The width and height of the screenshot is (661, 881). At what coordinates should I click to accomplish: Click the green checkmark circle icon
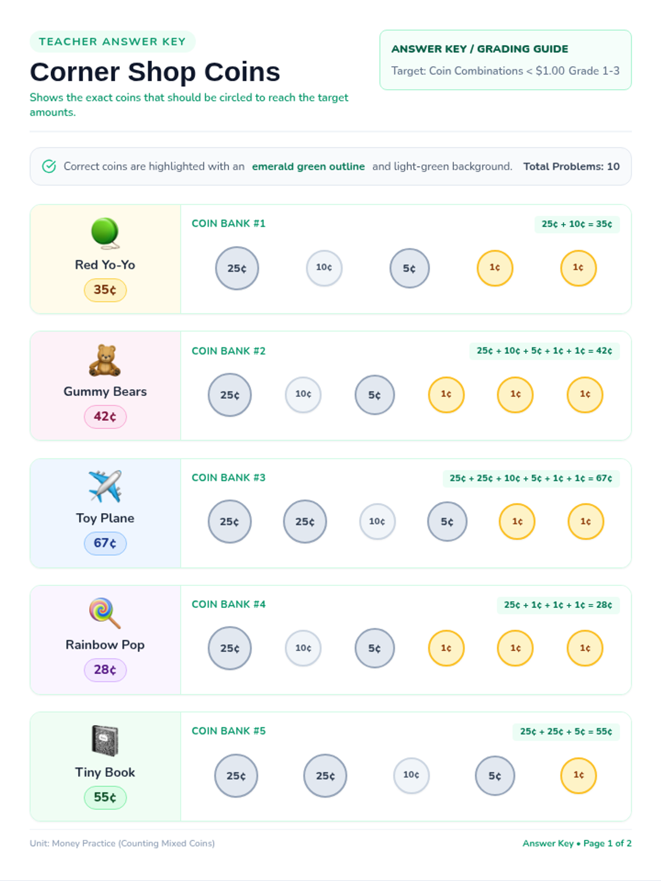(49, 166)
